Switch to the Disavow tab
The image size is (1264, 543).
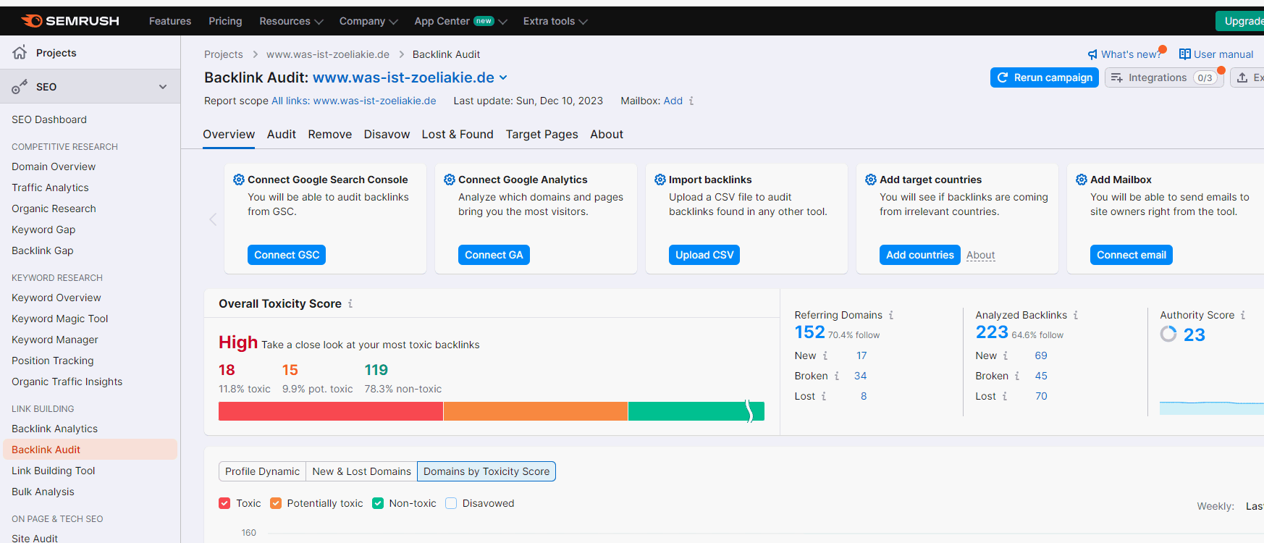point(387,134)
